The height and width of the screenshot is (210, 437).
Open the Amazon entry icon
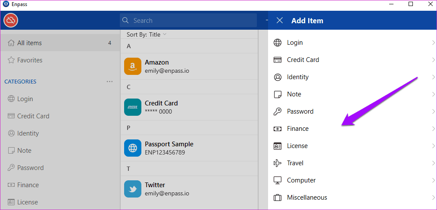click(x=133, y=66)
